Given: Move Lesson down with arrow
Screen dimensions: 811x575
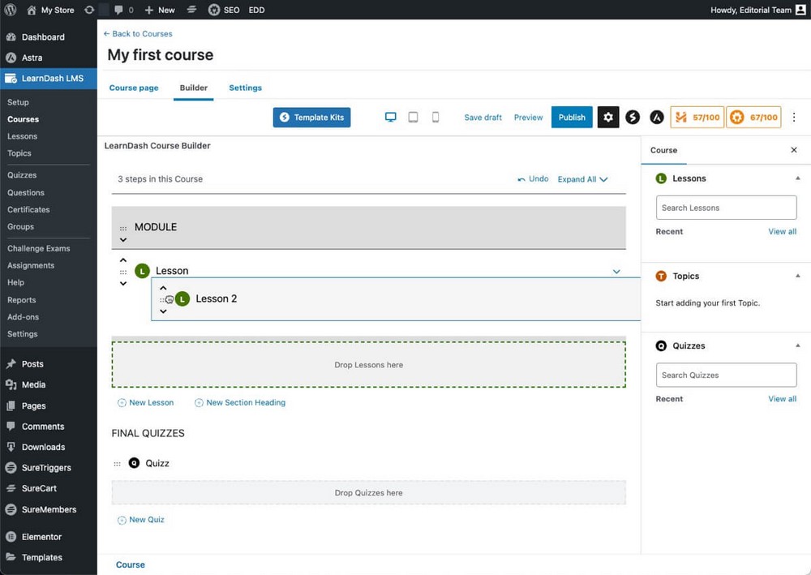Looking at the screenshot, I should [123, 283].
